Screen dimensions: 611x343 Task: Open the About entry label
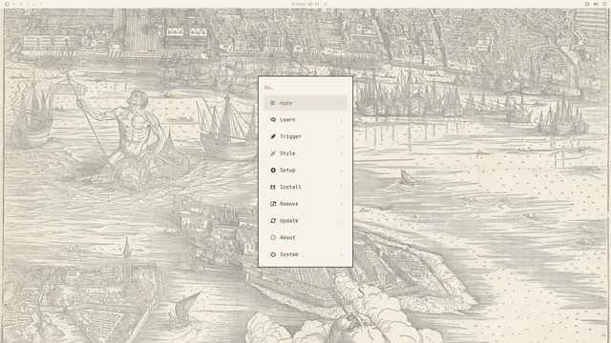pyautogui.click(x=287, y=237)
